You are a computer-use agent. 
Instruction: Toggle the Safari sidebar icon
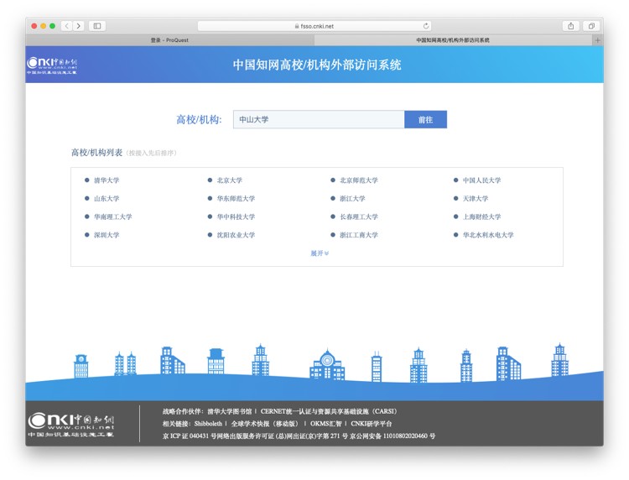tap(97, 26)
